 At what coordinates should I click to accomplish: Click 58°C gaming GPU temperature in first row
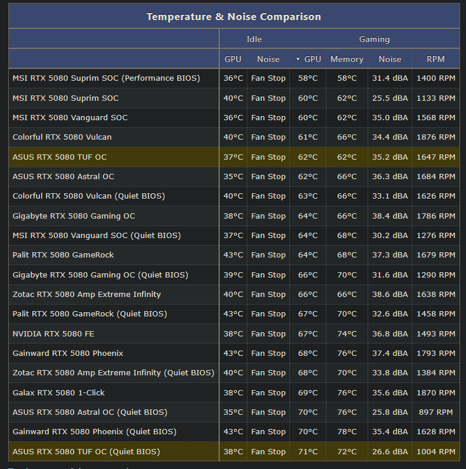tap(308, 78)
